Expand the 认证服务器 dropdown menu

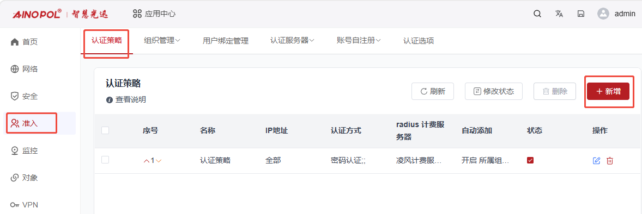(x=292, y=40)
